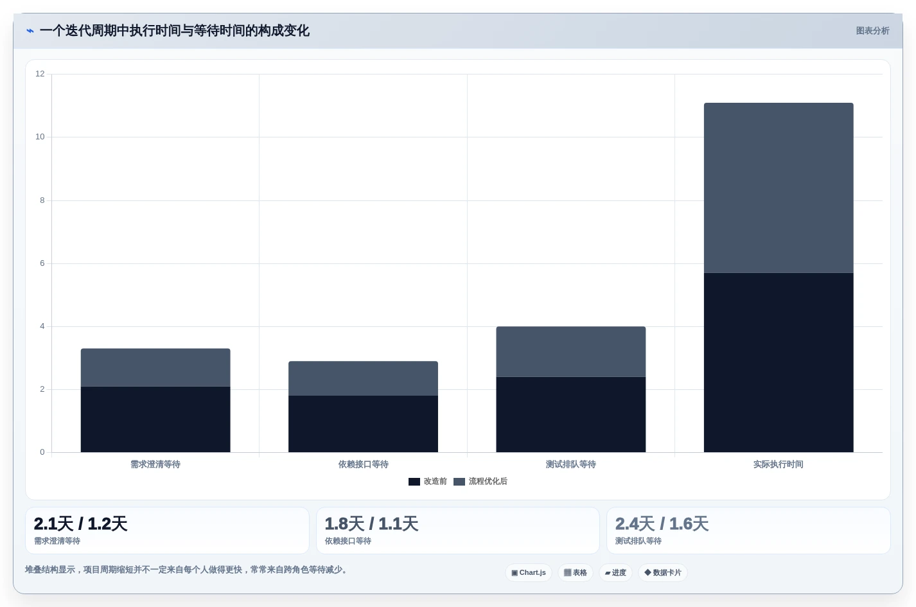This screenshot has width=916, height=607.
Task: Select the Chart.js tag pill
Action: 529,572
